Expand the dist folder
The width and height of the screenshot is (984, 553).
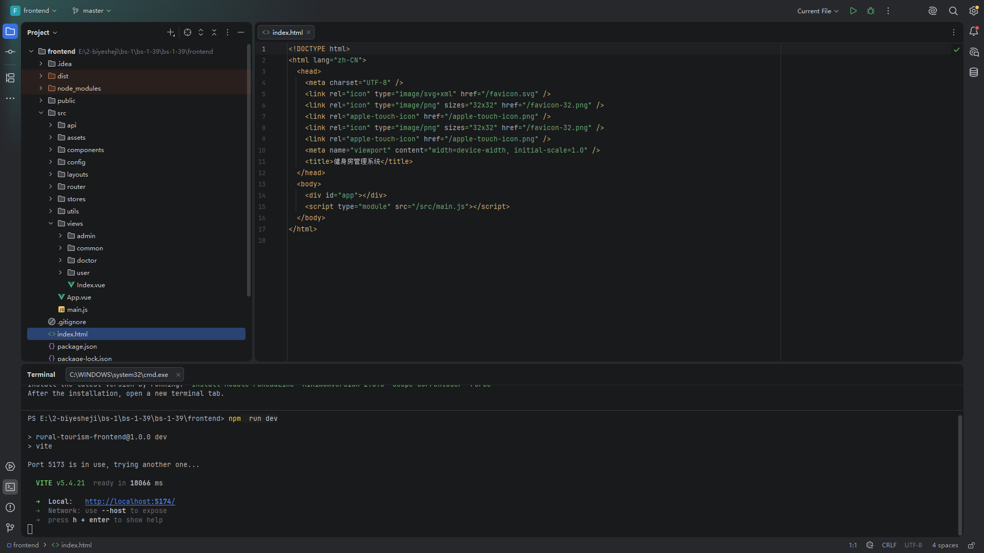(x=41, y=76)
